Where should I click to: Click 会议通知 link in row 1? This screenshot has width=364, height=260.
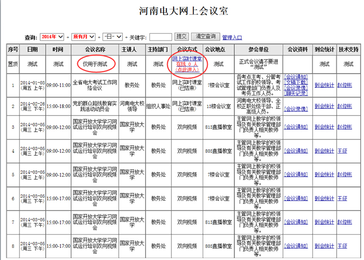pos(297,76)
